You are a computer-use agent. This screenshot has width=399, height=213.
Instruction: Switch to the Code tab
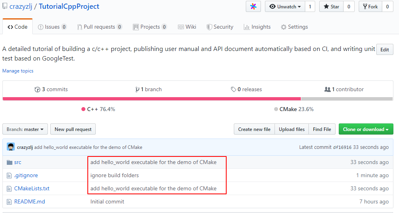(x=18, y=27)
